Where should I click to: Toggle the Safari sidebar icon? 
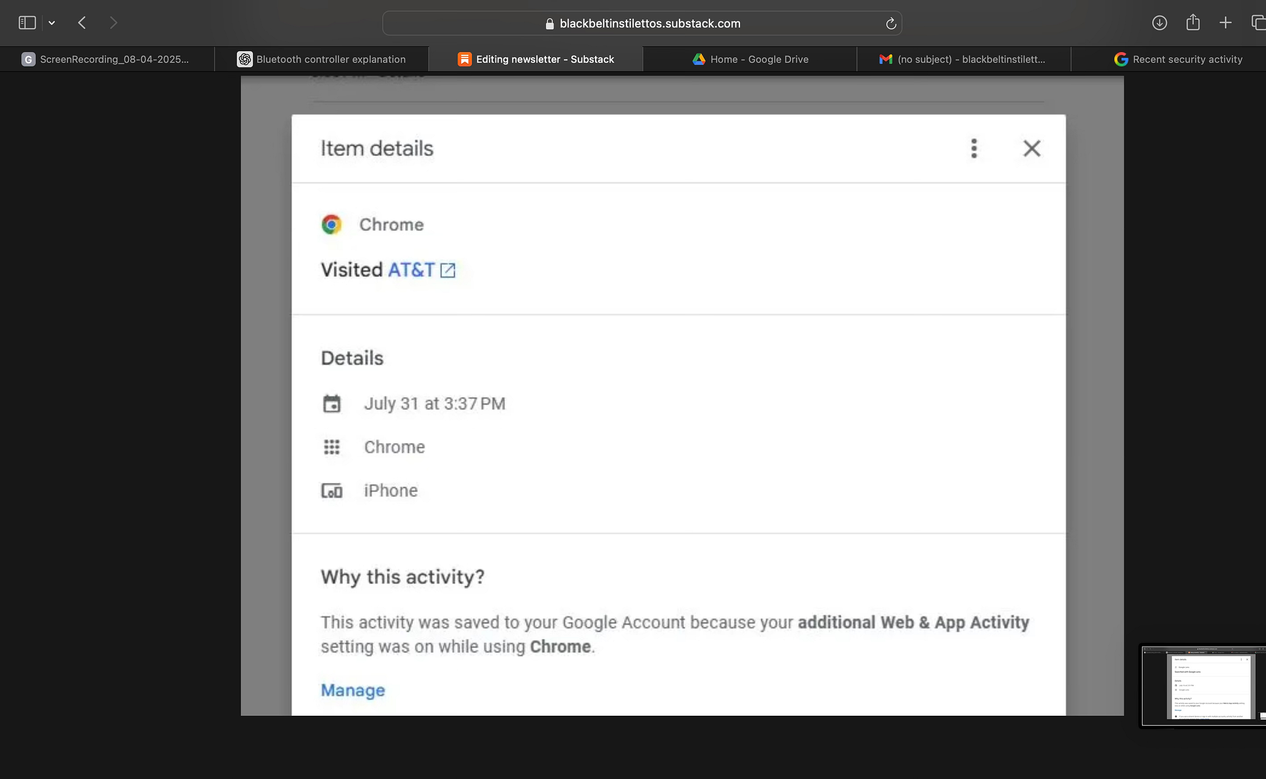[27, 23]
